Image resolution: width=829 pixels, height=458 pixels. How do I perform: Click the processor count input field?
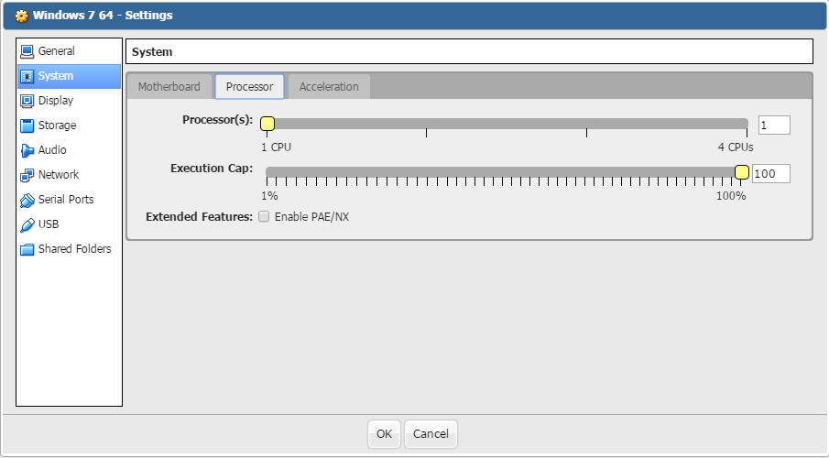tap(773, 125)
